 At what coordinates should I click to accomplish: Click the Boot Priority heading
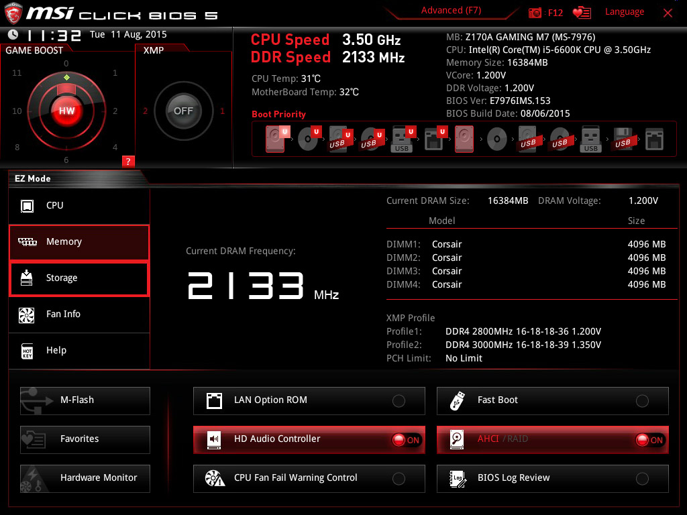point(278,114)
